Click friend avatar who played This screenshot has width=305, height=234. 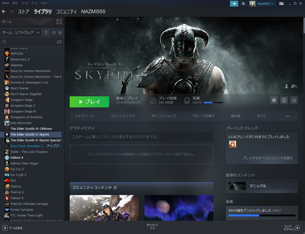coord(233,144)
